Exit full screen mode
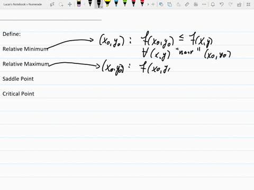Viewport: 254px width, 190px height. pos(248,4)
